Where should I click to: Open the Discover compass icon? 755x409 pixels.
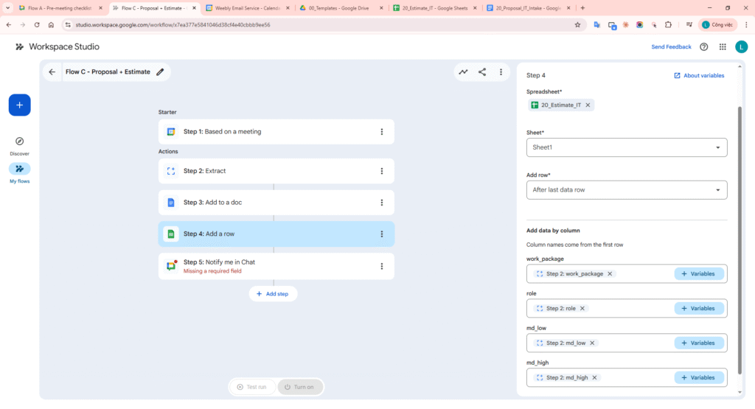coord(19,141)
